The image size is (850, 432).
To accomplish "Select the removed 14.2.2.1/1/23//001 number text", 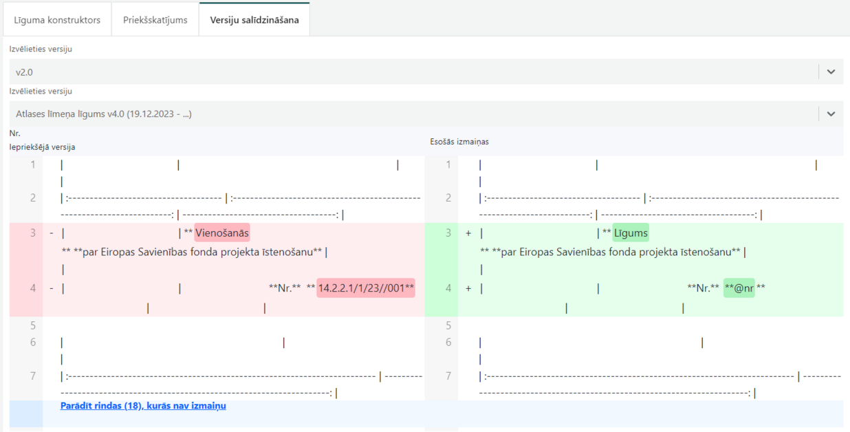I will click(x=366, y=288).
